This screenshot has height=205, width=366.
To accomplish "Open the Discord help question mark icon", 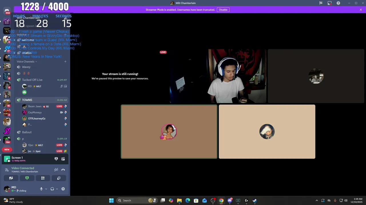I will [x=338, y=3].
